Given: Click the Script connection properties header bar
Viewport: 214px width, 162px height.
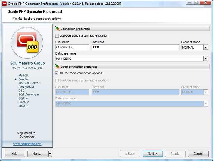Looking at the screenshot, I should (132, 67).
